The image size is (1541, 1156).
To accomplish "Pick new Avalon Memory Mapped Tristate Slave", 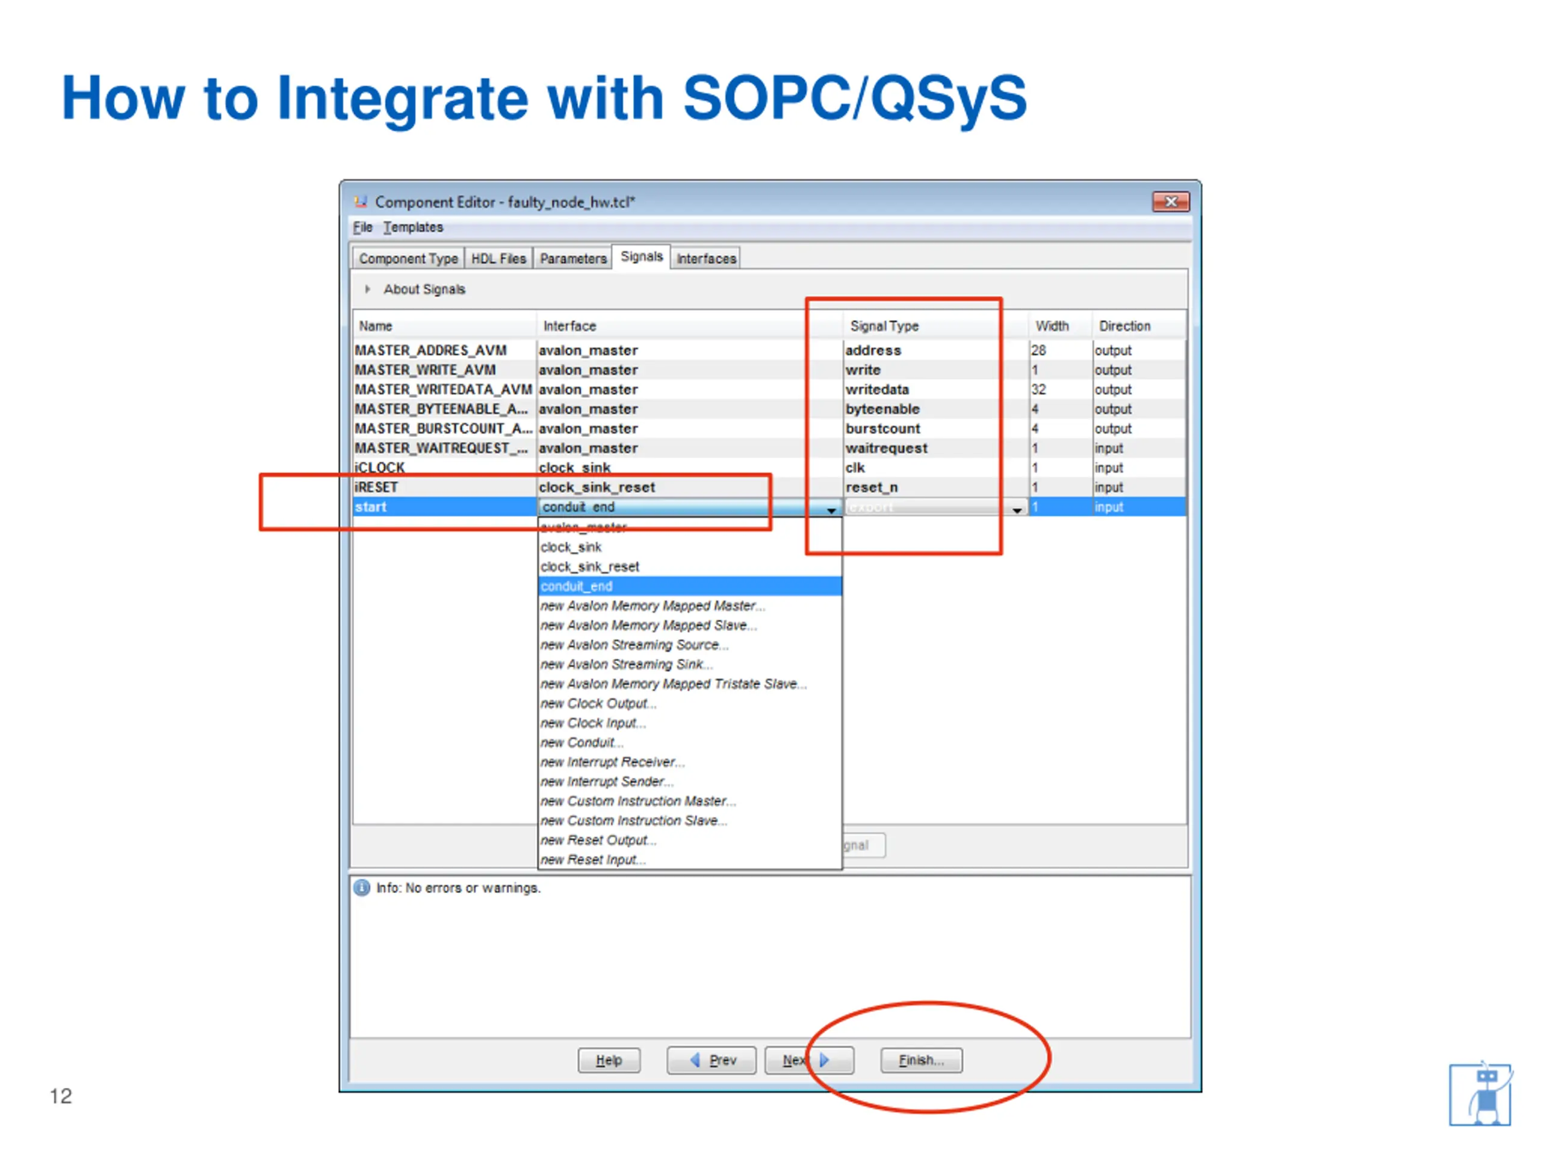I will (x=690, y=683).
